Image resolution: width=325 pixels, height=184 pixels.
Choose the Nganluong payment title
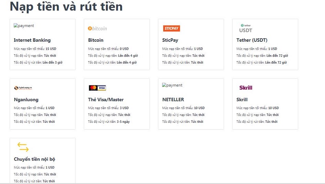26,99
